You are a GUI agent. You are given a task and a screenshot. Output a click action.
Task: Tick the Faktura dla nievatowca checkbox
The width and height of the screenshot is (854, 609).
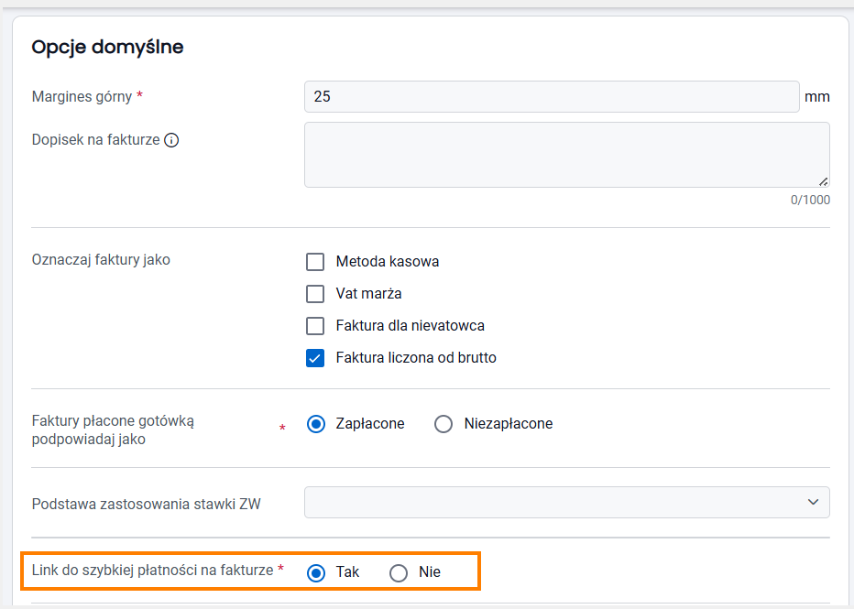[x=315, y=326]
